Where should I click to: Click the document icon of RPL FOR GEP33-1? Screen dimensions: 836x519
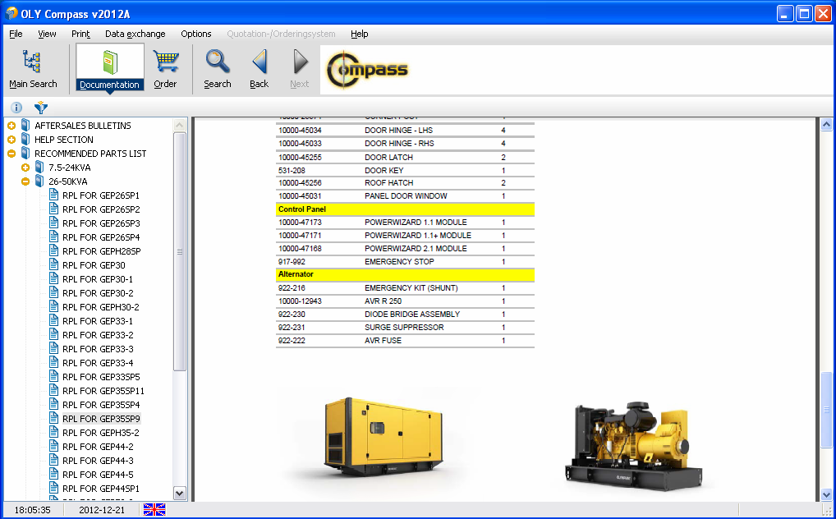click(53, 320)
